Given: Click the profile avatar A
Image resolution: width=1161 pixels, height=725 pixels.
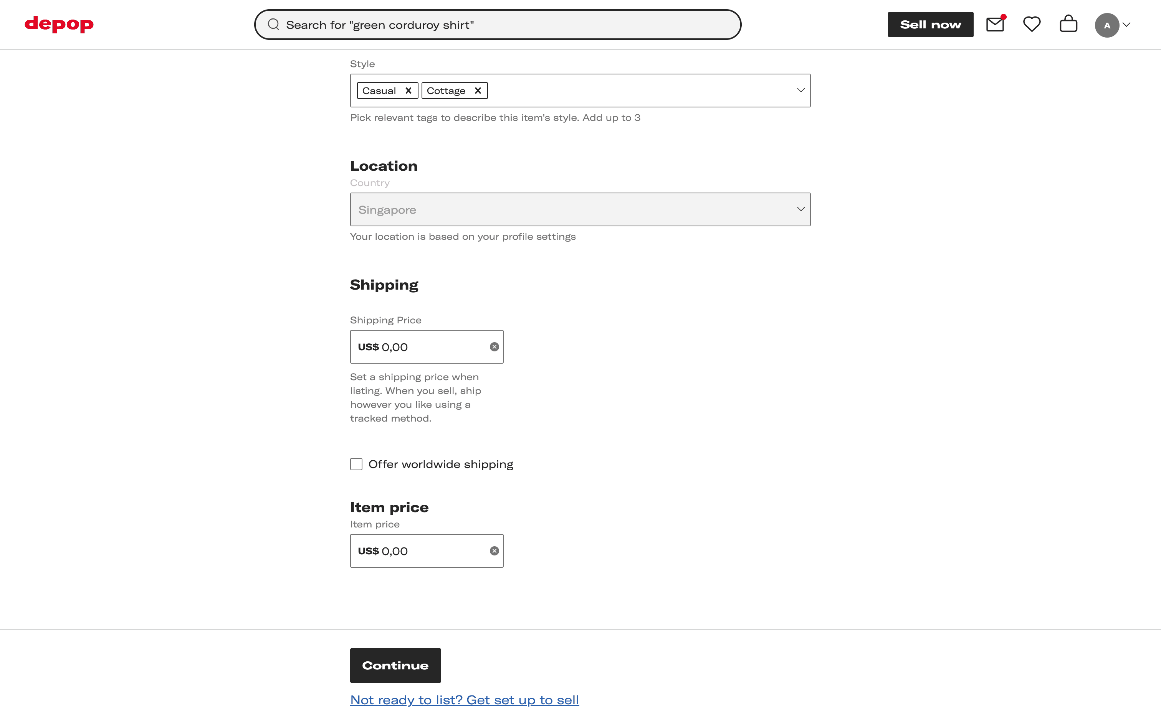Looking at the screenshot, I should 1107,25.
